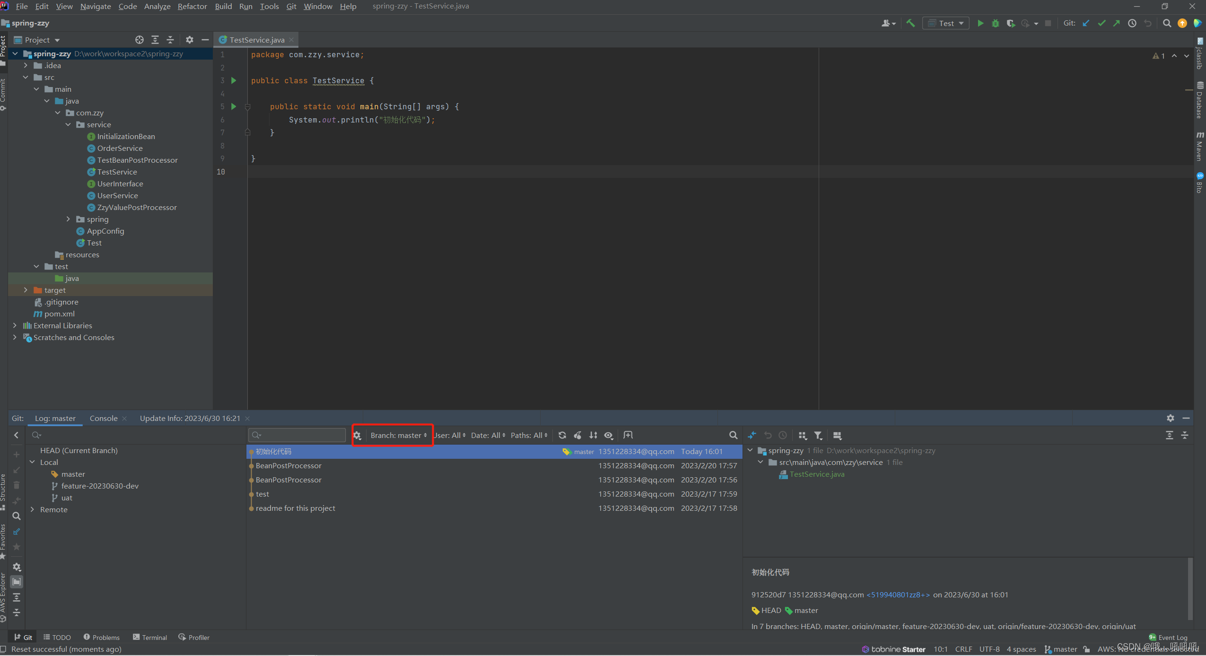Hide branches pane with left arrow
Screen dimensions: 1206x656
click(17, 435)
